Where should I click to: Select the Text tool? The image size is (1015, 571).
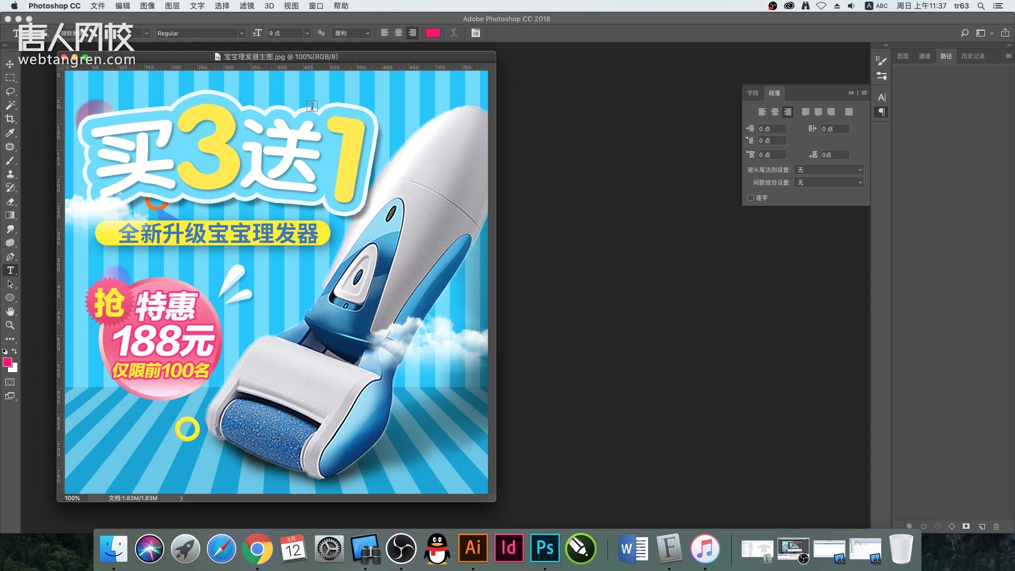(x=10, y=271)
